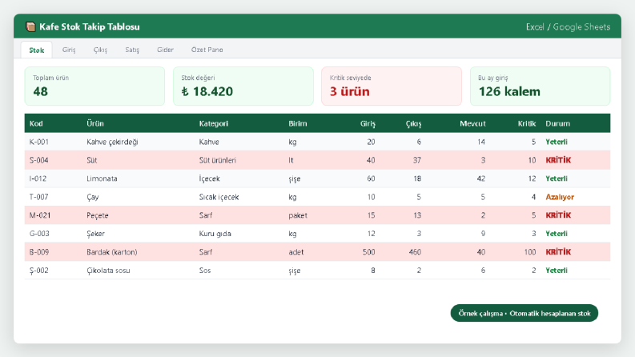635x357 pixels.
Task: Click the Kritik column header
Action: (526, 123)
